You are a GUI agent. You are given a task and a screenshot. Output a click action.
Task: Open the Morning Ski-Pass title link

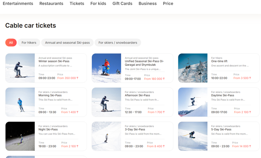(50, 95)
